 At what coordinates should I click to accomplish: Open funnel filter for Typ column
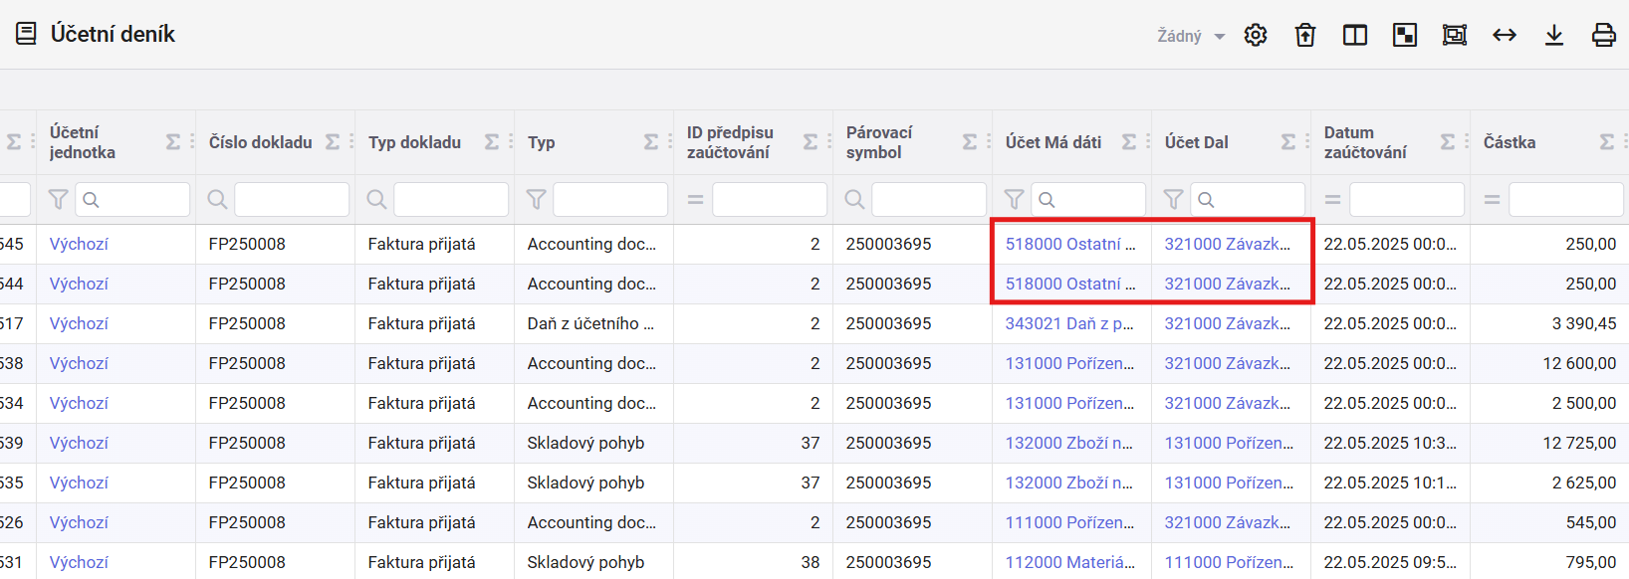(x=536, y=200)
